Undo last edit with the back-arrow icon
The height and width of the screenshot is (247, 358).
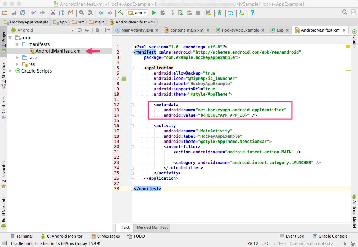coord(33,13)
